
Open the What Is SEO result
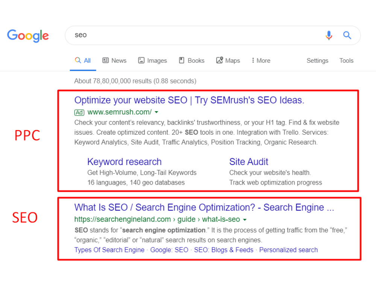coord(204,208)
